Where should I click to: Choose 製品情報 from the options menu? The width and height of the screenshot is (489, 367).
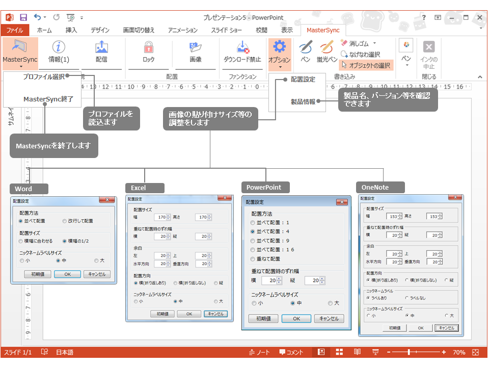coord(303,101)
